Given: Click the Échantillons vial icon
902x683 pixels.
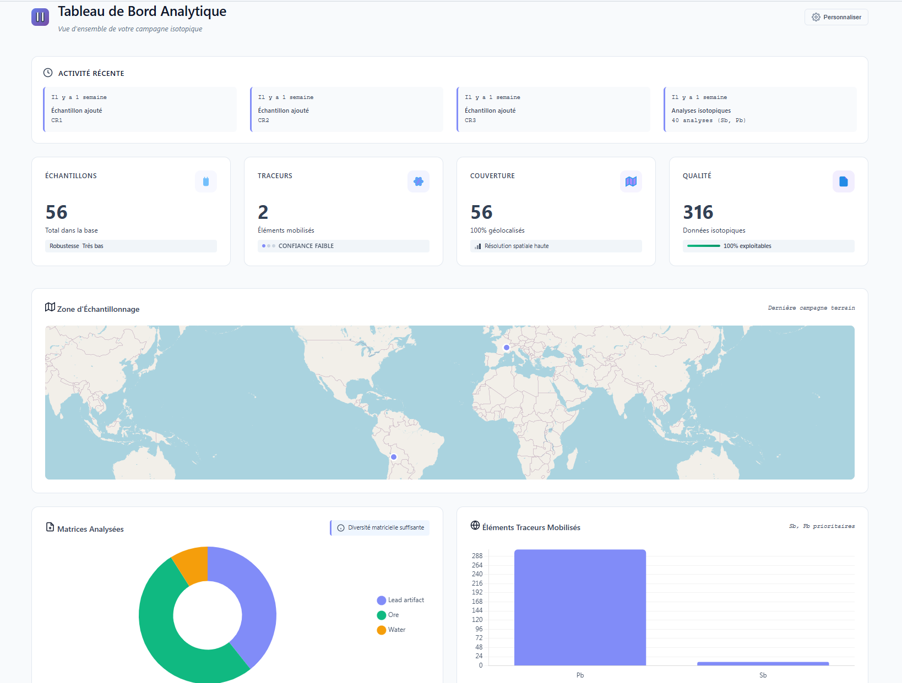Looking at the screenshot, I should (x=206, y=181).
